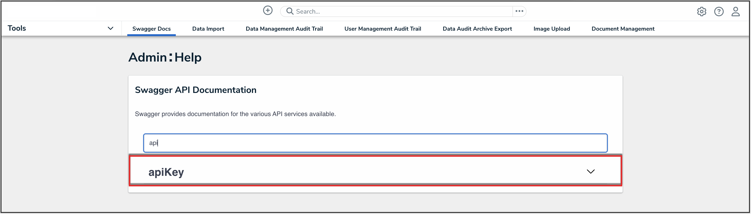Open the ellipsis menu beside search
This screenshot has width=751, height=214.
(x=519, y=11)
